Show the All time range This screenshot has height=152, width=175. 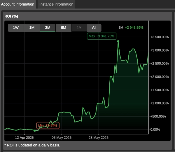pos(94,28)
